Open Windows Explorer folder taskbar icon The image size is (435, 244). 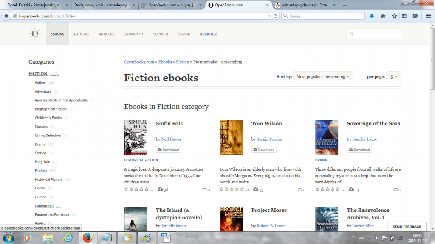coord(48,238)
